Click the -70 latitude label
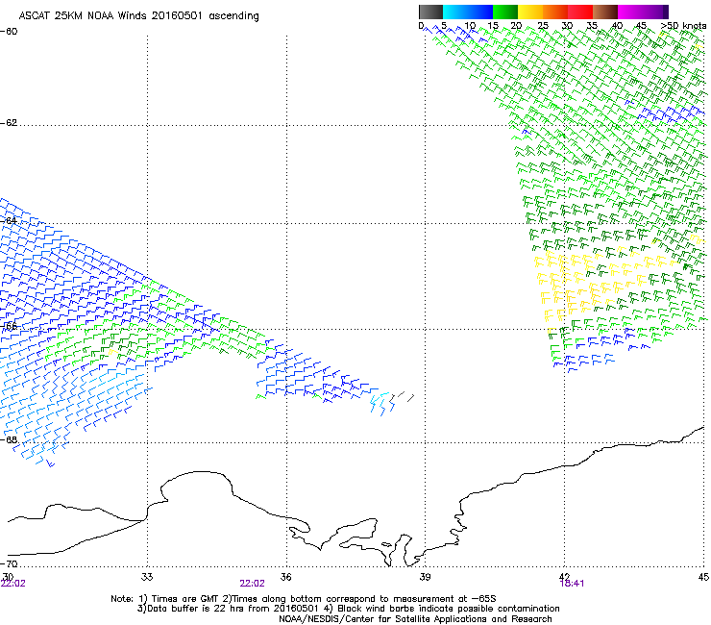Viewport: 711px width, 625px height. [9, 563]
